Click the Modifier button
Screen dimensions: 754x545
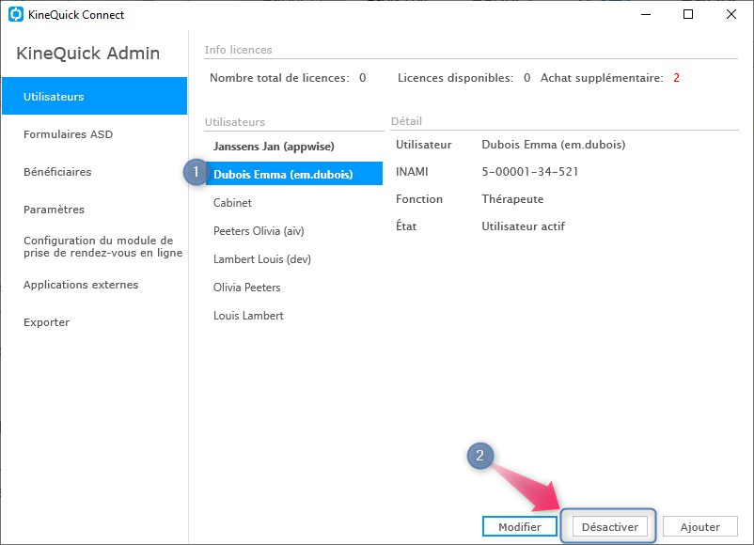(x=520, y=526)
